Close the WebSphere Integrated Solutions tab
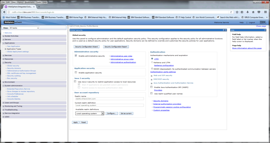Image resolution: width=270 pixels, height=143 pixels. pyautogui.click(x=34, y=7)
